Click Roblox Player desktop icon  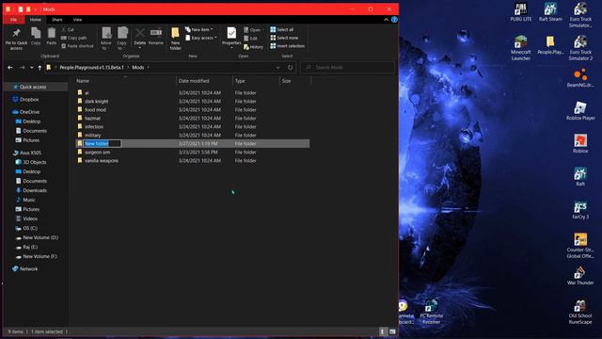pyautogui.click(x=580, y=111)
